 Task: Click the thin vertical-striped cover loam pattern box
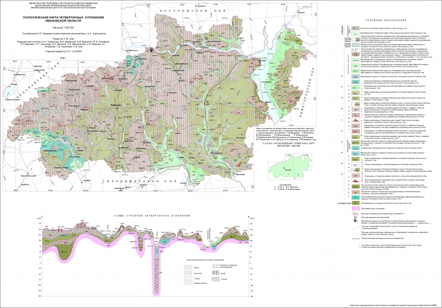(x=215, y=266)
